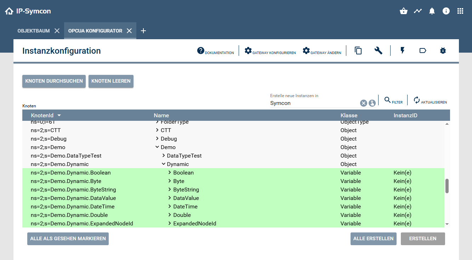Viewport: 472px width, 260px height.
Task: Click the location picker icon next to Symcon
Action: (x=372, y=103)
